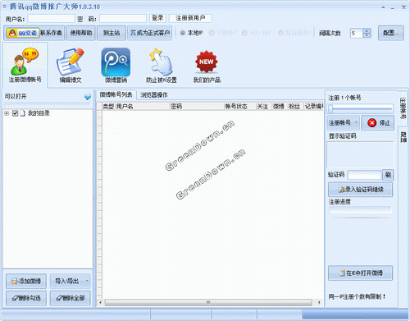
Task: Open the 导入\导出 dropdown button
Action: tap(71, 281)
